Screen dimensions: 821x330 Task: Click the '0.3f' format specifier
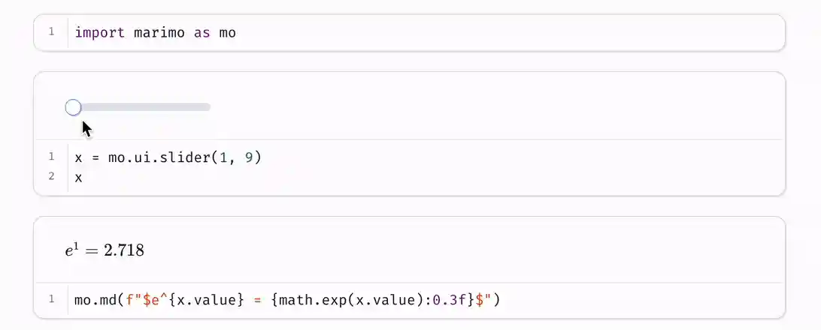tap(448, 300)
